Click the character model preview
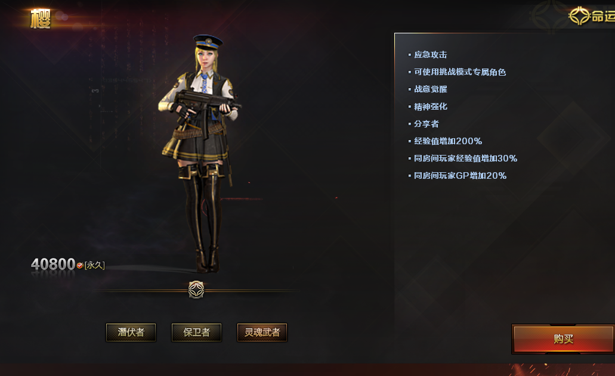 click(x=200, y=154)
